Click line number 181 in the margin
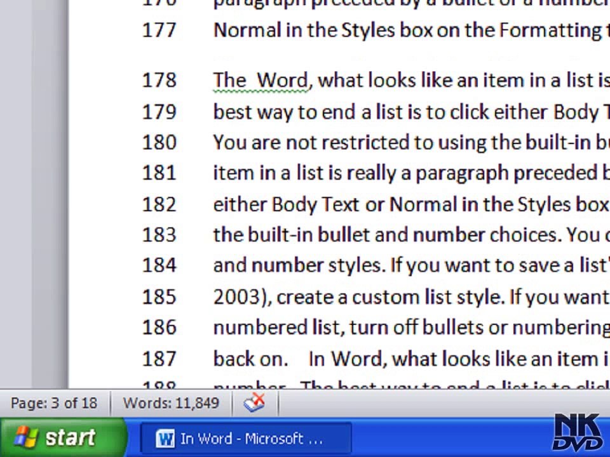 point(159,173)
